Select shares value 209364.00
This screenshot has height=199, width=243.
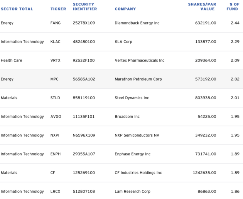coord(206,60)
